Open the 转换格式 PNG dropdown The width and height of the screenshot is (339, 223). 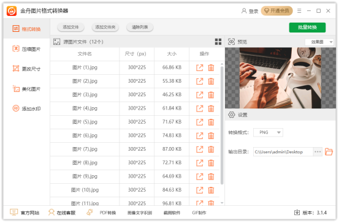(x=268, y=132)
